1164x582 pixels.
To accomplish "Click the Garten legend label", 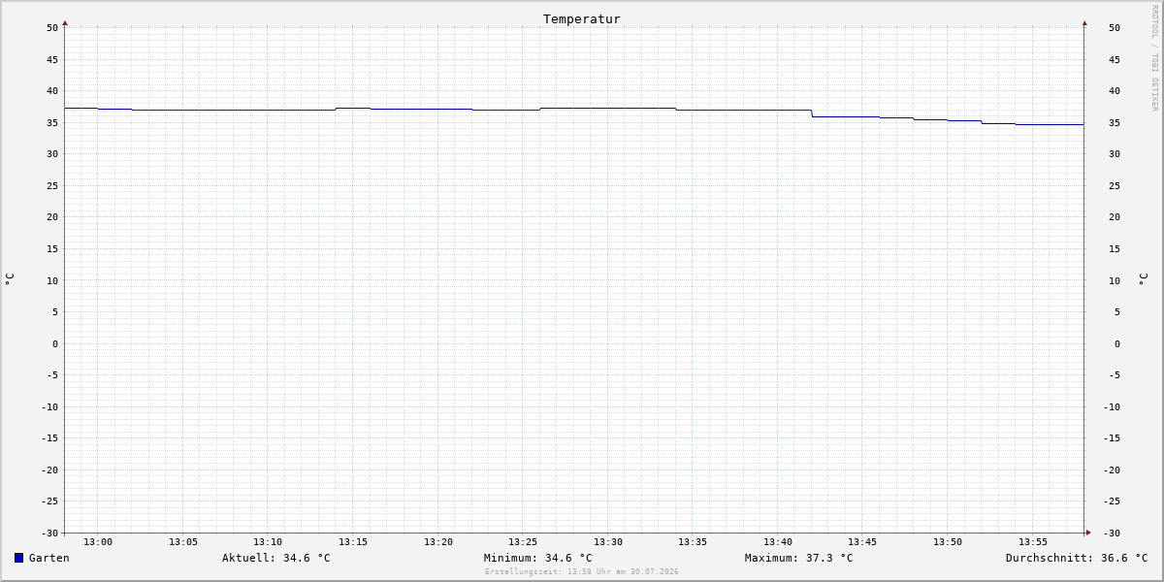I will click(49, 558).
